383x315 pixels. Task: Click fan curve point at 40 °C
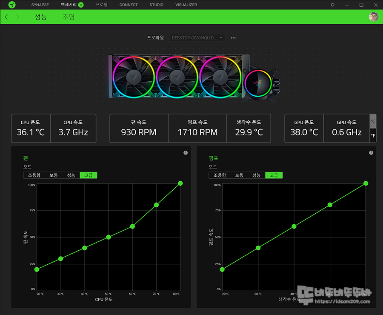(x=85, y=248)
